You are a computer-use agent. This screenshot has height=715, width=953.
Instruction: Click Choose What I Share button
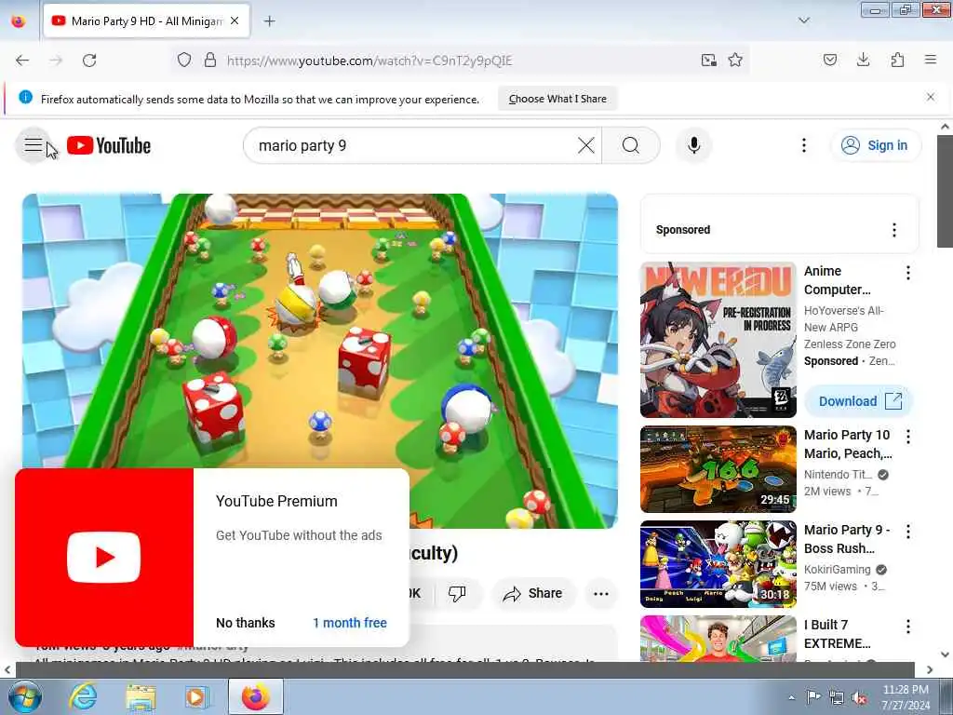[557, 99]
